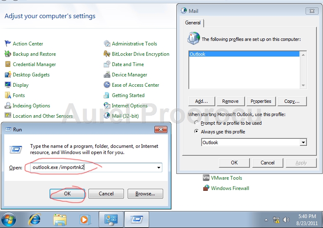The width and height of the screenshot is (323, 228).
Task: Open Ease of Access Center icon
Action: click(x=107, y=85)
